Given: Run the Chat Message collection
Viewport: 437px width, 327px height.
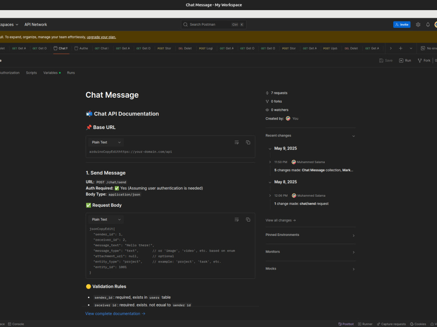Looking at the screenshot, I should point(405,60).
